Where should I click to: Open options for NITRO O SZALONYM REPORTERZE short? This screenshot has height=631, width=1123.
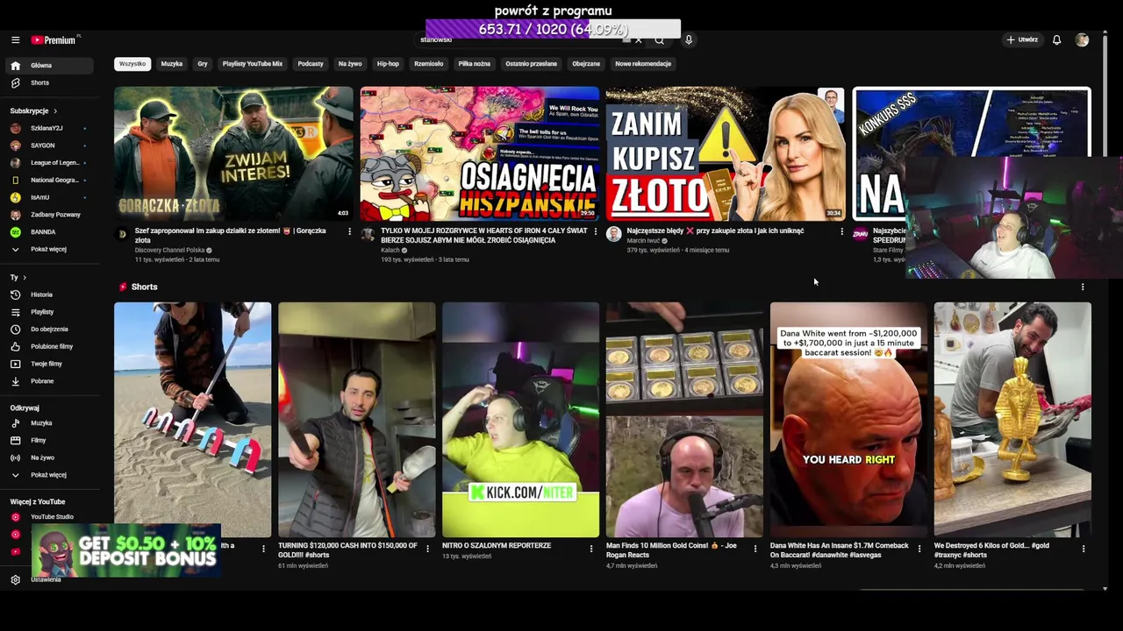[x=591, y=549]
